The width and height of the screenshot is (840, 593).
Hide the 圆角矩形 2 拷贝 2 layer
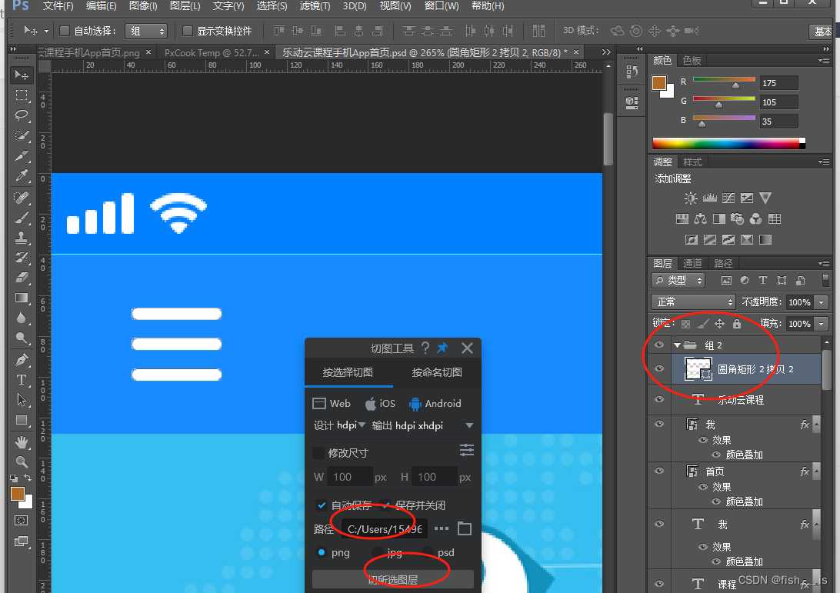coord(659,368)
